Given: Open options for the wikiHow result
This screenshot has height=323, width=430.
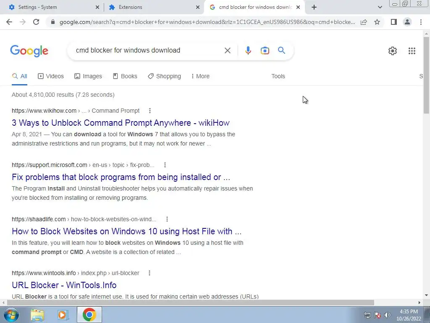Looking at the screenshot, I should (150, 111).
